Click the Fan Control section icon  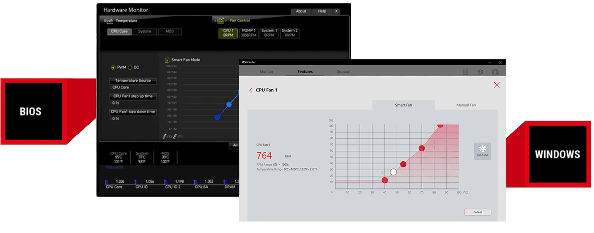221,21
